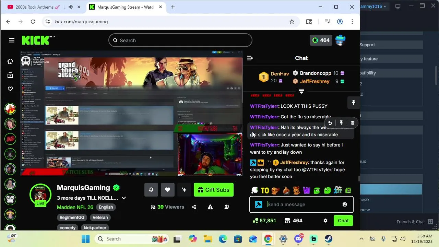
Task: Open File Explorer from the taskbar
Action: 208,239
